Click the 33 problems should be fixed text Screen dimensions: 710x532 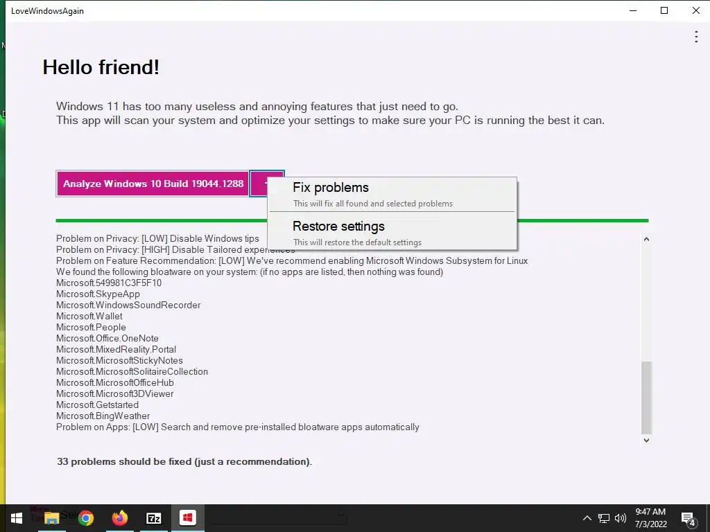point(184,461)
